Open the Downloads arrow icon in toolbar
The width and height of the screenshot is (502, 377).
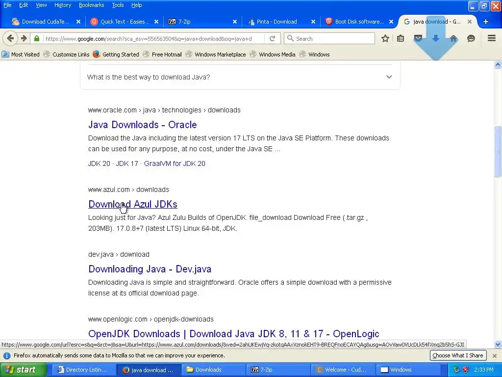pos(436,38)
